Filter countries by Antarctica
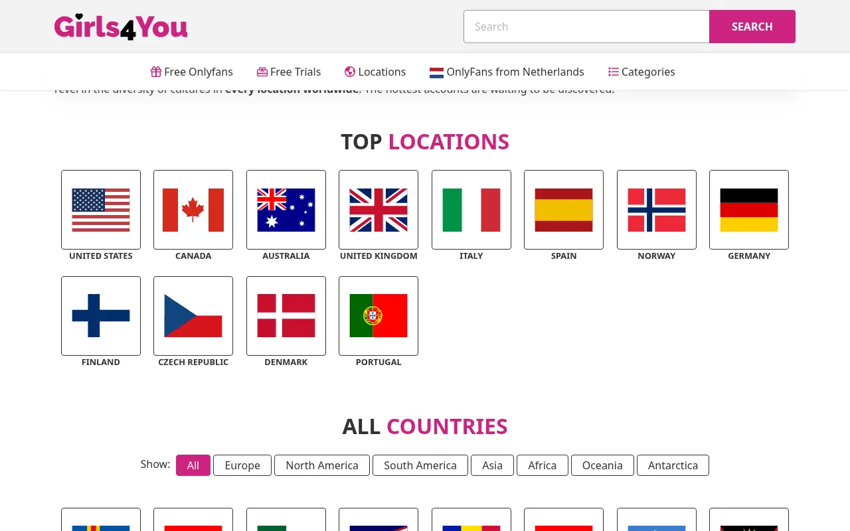Image resolution: width=850 pixels, height=531 pixels. point(673,465)
